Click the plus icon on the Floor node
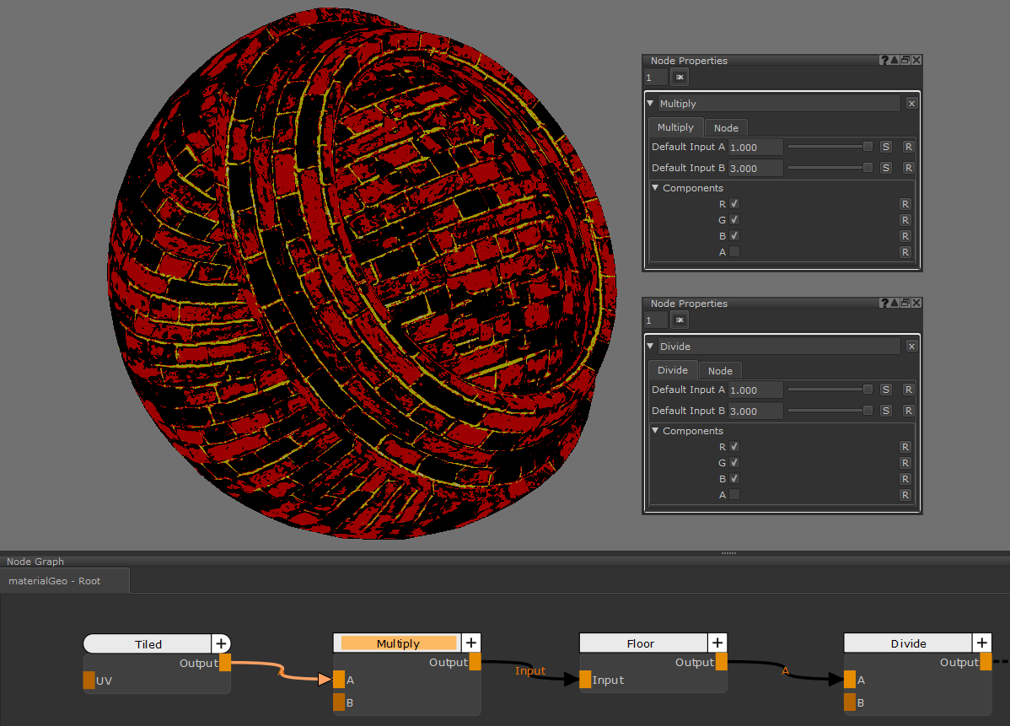This screenshot has height=726, width=1010. click(717, 643)
